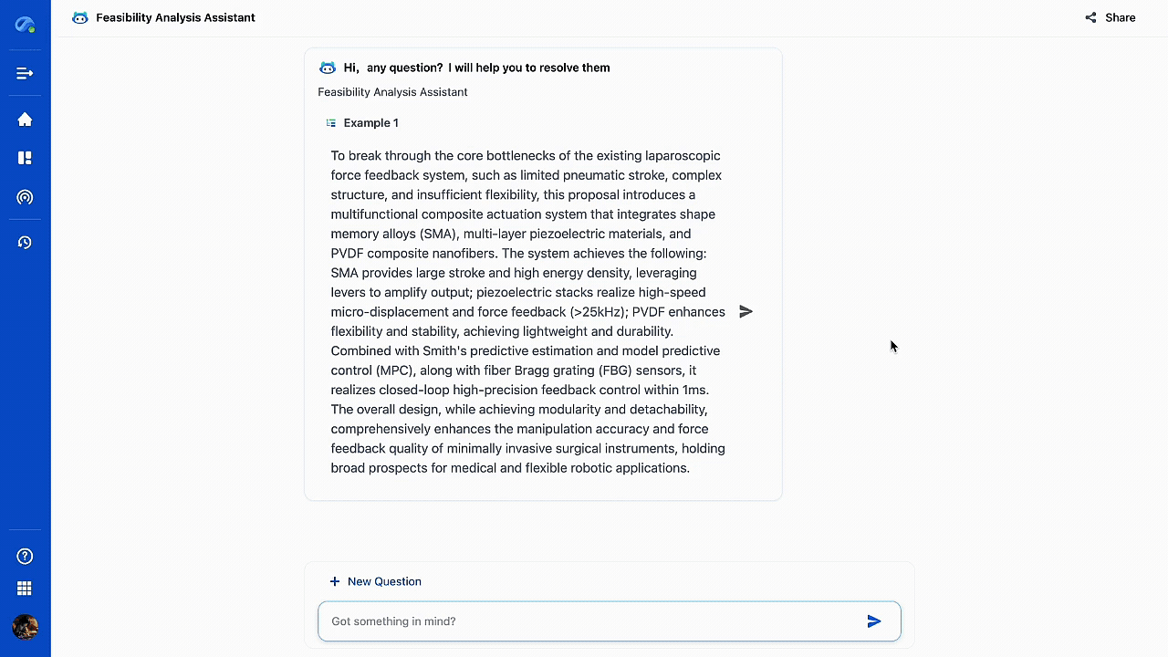Start a New Question
Image resolution: width=1168 pixels, height=657 pixels.
pyautogui.click(x=375, y=581)
